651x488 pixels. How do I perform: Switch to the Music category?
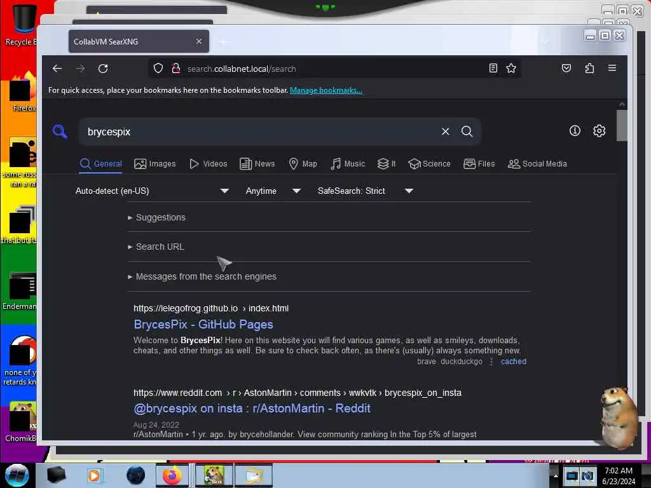[x=348, y=164]
